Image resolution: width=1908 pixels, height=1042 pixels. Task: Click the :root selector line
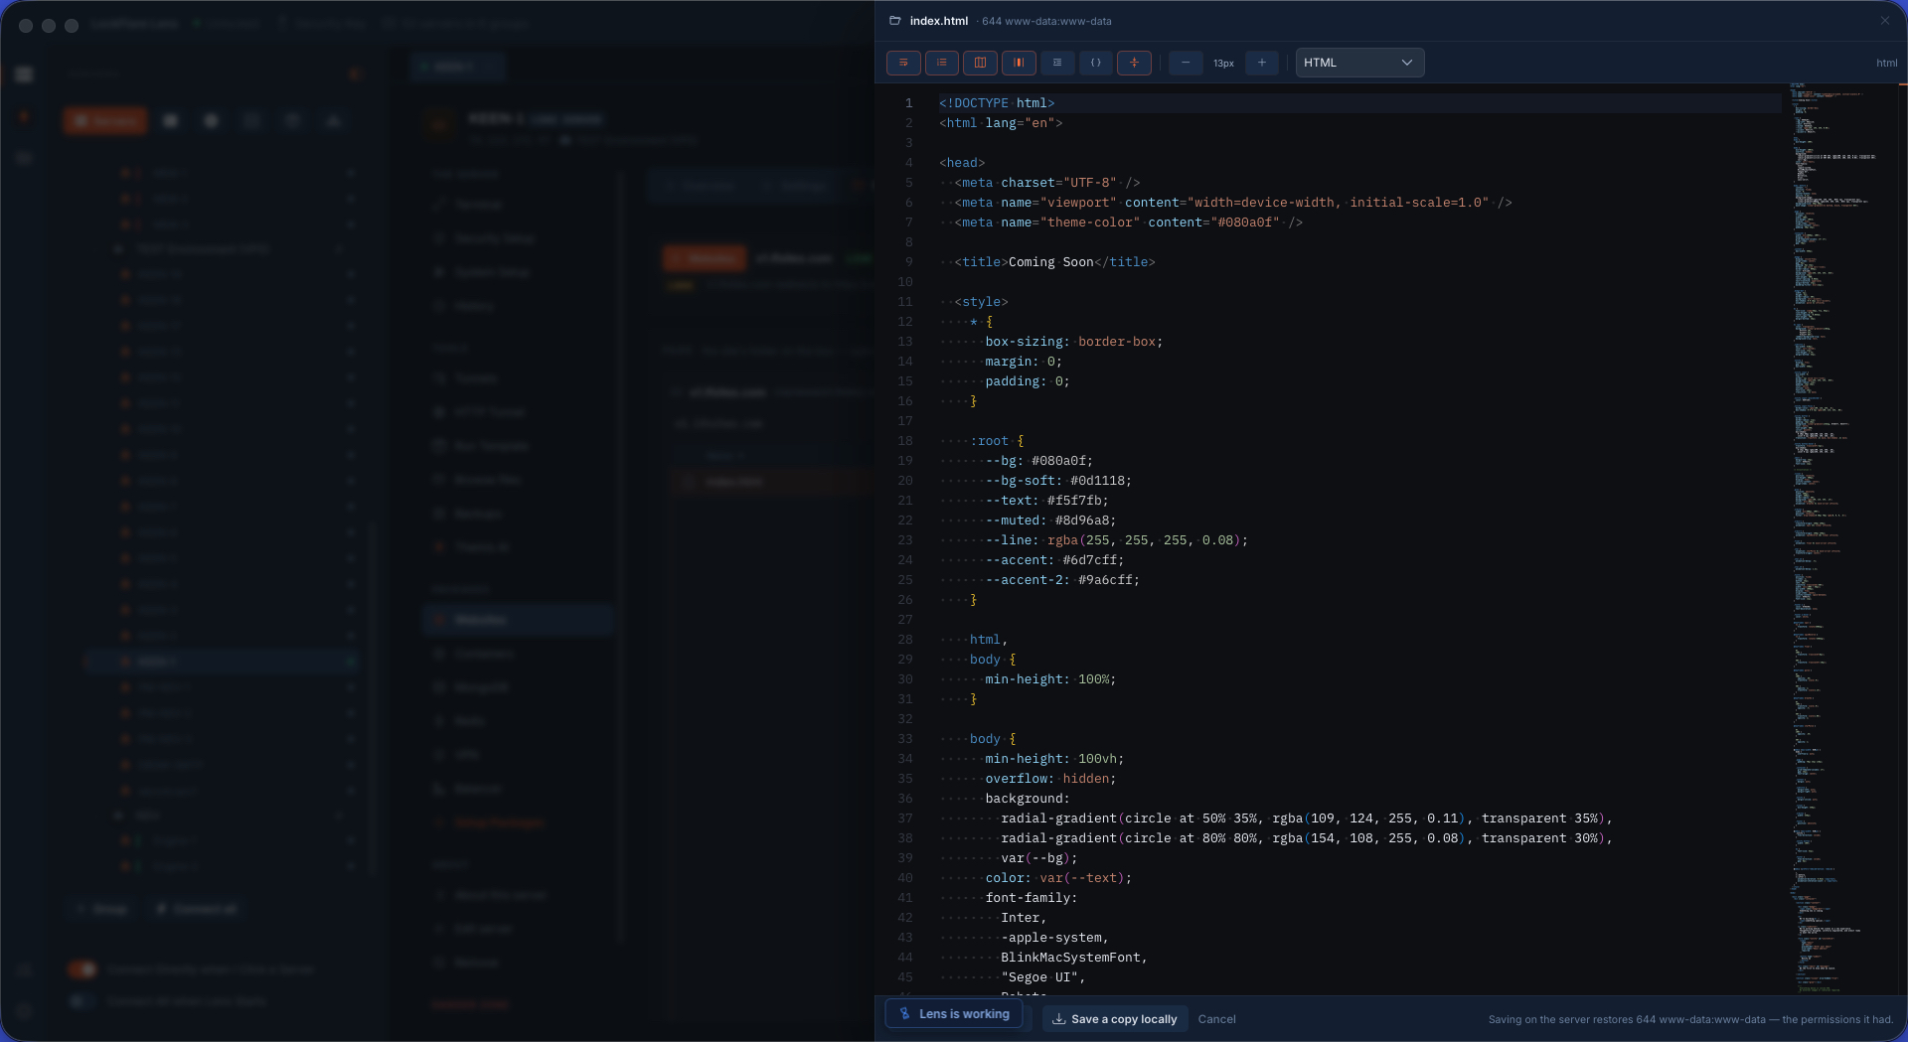point(997,441)
